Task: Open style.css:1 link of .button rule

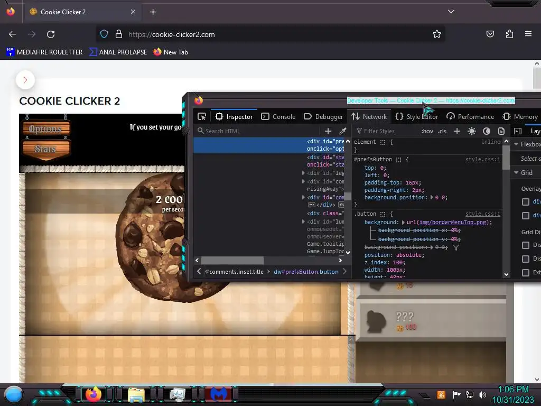Action: (x=482, y=214)
